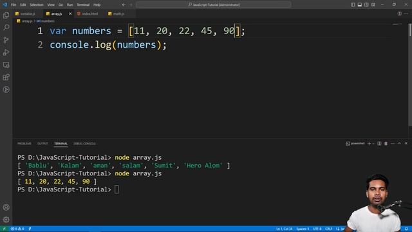Open the View menu

51,5
